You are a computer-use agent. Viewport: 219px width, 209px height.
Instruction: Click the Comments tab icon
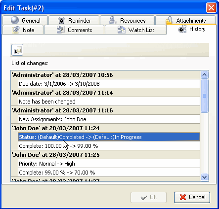point(60,30)
